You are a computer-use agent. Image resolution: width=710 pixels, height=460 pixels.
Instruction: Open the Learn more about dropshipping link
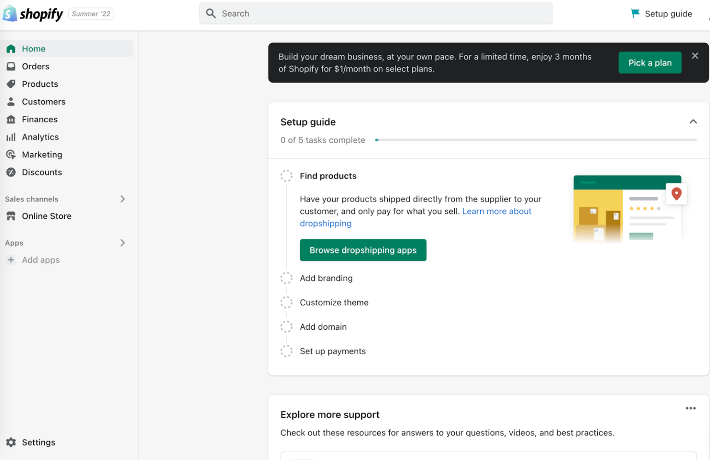[496, 211]
